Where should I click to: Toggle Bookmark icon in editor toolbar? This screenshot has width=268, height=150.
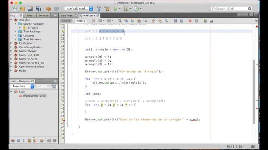point(166,21)
